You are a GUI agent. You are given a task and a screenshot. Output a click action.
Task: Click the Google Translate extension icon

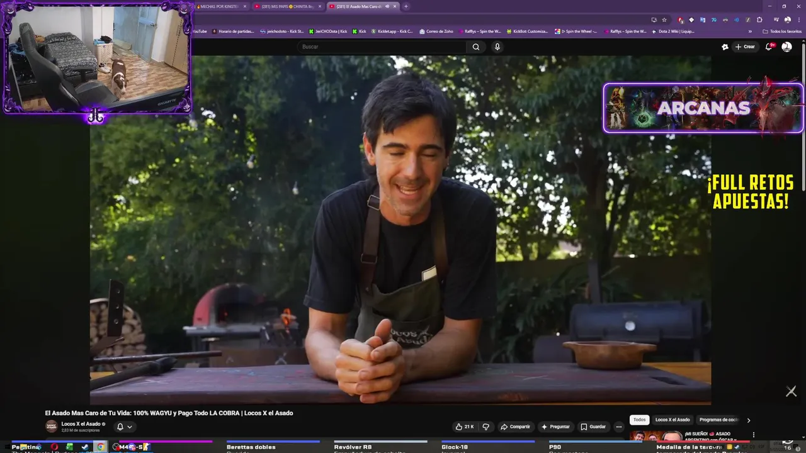click(703, 20)
